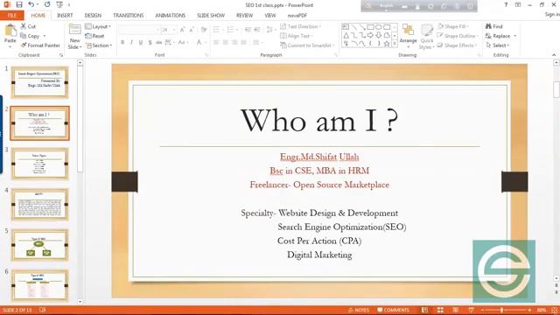Decrease font size with the smaller A icon
Image resolution: width=560 pixels, height=315 pixels.
point(192,30)
